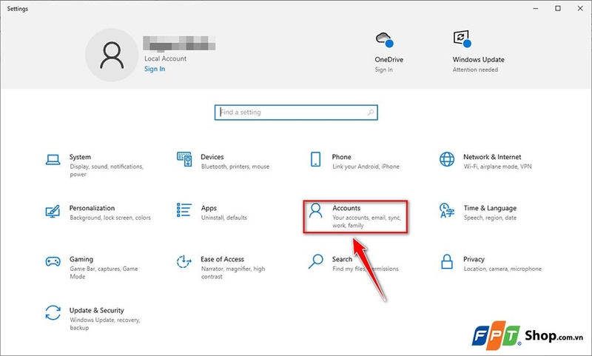
Task: Click the Devices keyboard and speaker icon
Action: pyautogui.click(x=184, y=160)
